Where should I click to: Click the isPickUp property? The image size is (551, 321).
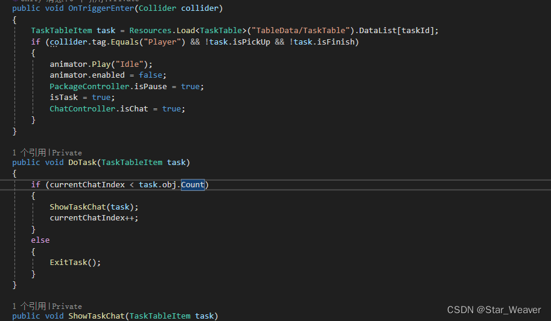[x=252, y=42]
